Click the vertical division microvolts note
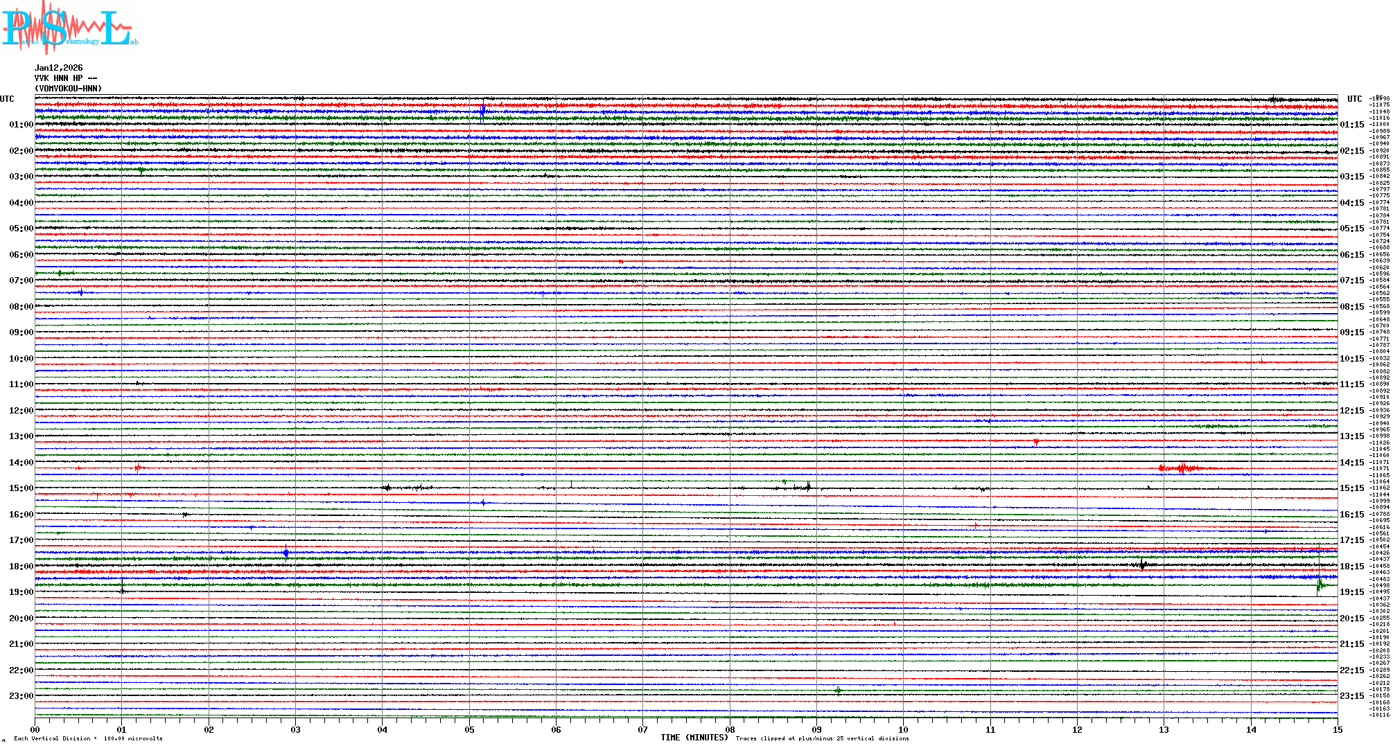This screenshot has width=1393, height=748. point(88,738)
